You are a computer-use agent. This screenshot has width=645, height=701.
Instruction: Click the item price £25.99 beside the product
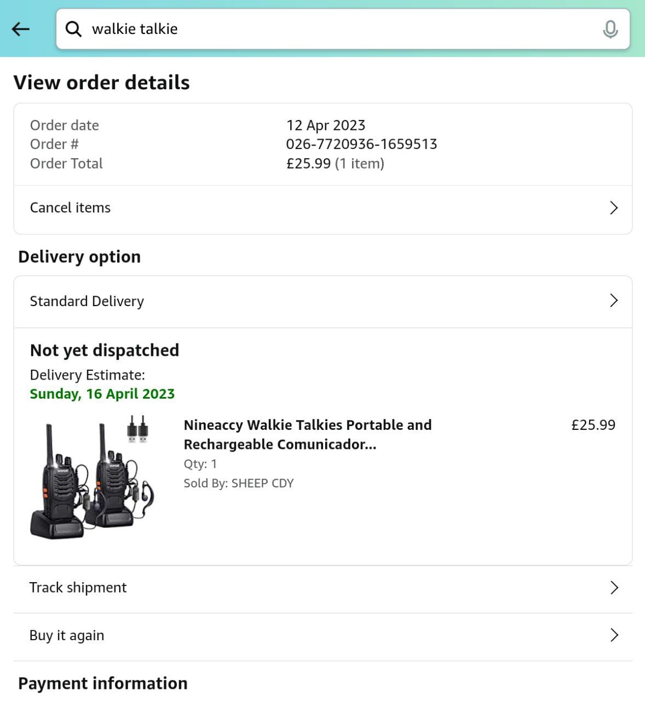[593, 425]
